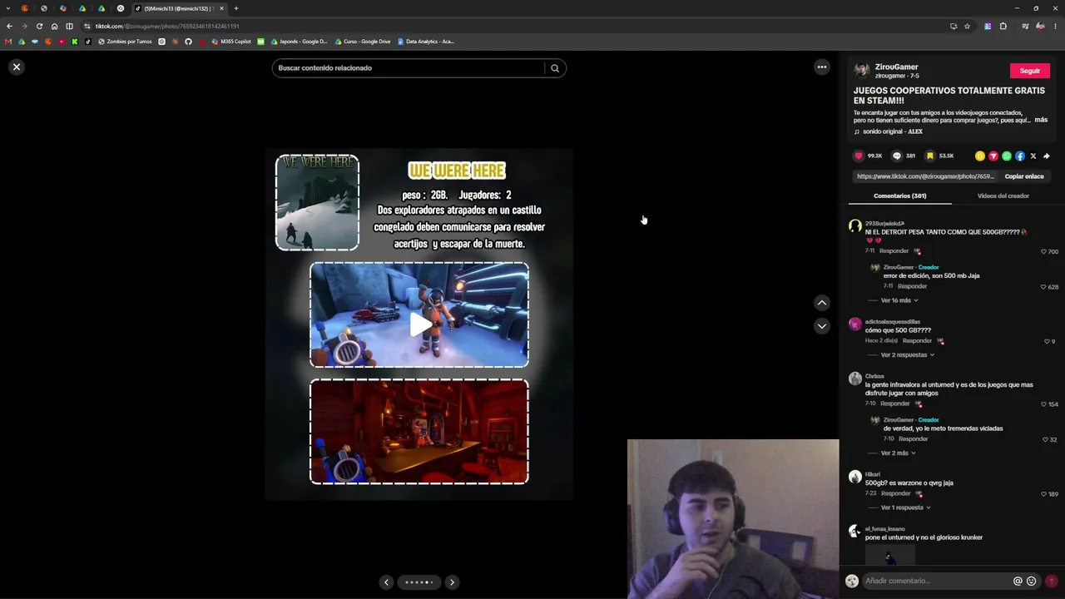Switch to Comentarios (381) tab

(900, 196)
